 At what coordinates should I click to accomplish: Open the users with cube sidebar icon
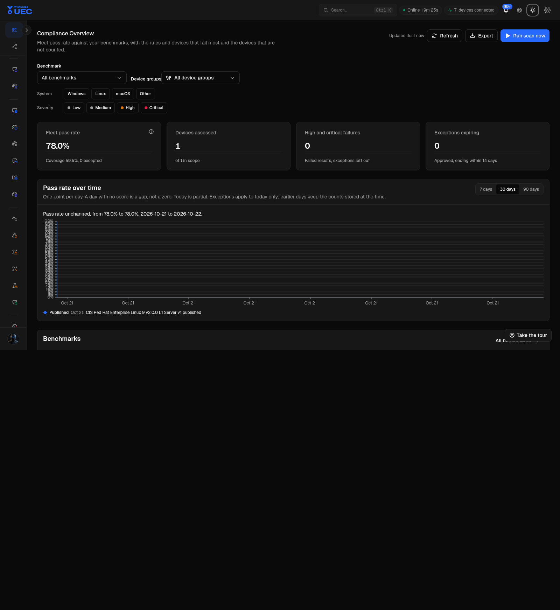pyautogui.click(x=15, y=127)
